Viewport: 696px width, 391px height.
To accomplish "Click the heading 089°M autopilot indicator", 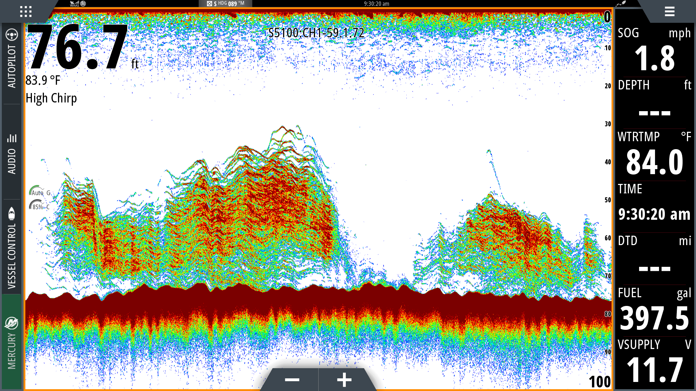I will point(225,4).
